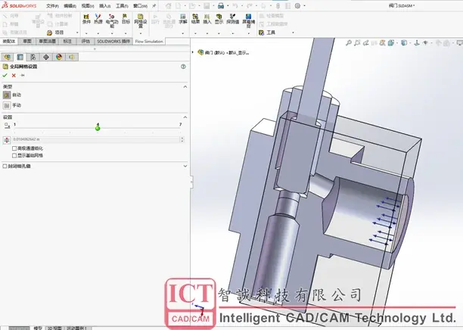Screen dimensions: 463x330
Task: Open dropdown arrow under 求解
Action: point(183,33)
